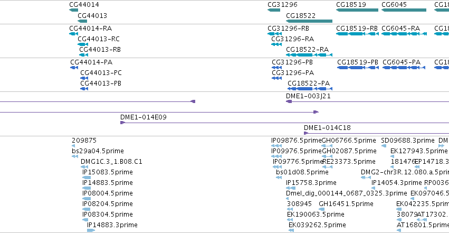Click EST Dmel_dig_000144_0687_0325.3prime
The width and height of the screenshot is (449, 233).
287,199
